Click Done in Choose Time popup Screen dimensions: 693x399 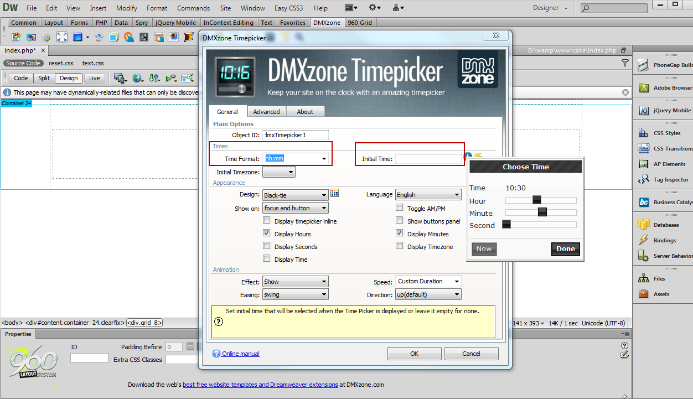click(566, 249)
